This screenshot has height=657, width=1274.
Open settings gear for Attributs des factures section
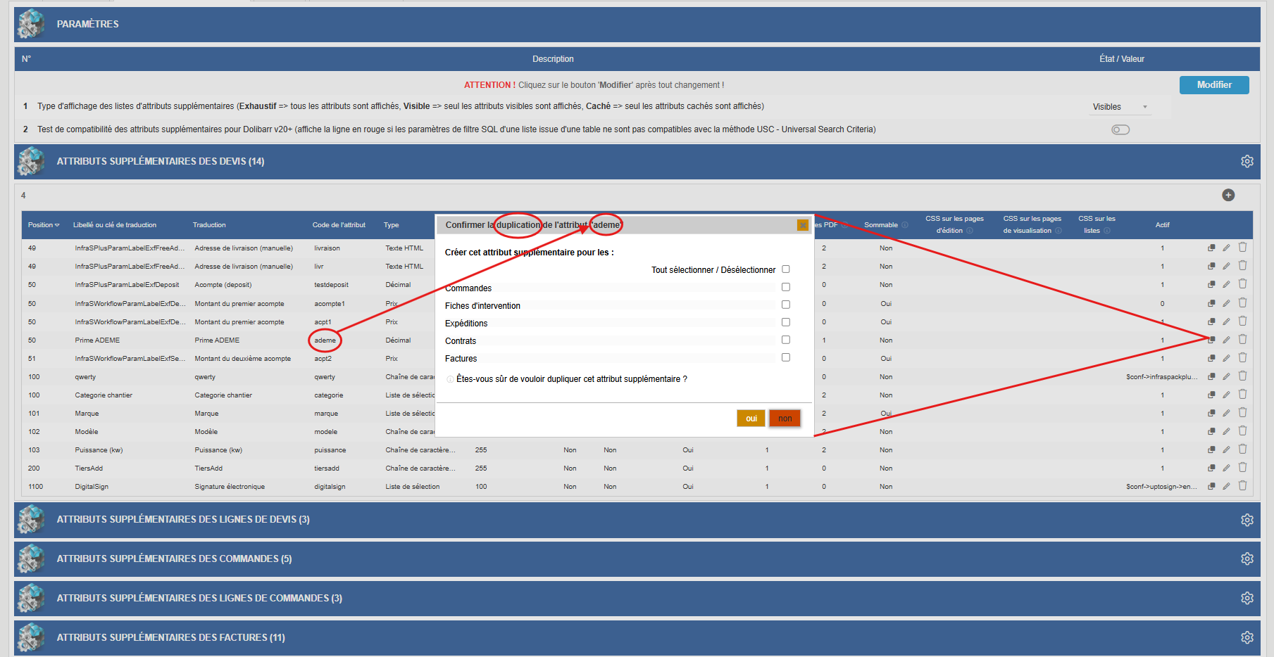click(x=1247, y=637)
